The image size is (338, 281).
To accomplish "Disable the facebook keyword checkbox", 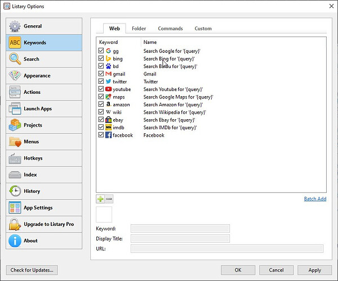I will [x=101, y=135].
